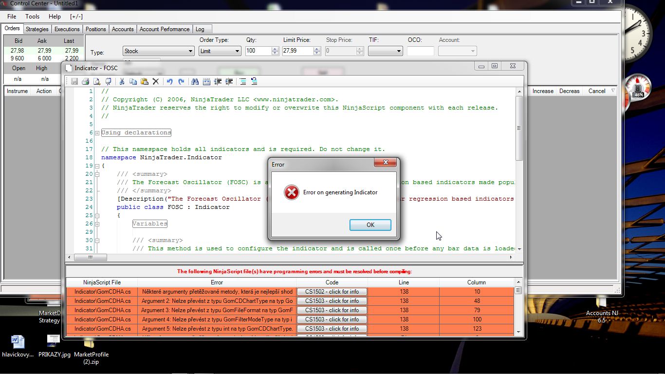The image size is (665, 374).
Task: Click the Increase column header in the orders grid
Action: tap(543, 91)
